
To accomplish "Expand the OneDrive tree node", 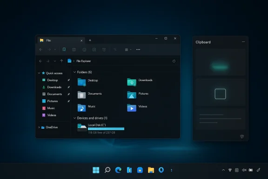I will (x=39, y=127).
